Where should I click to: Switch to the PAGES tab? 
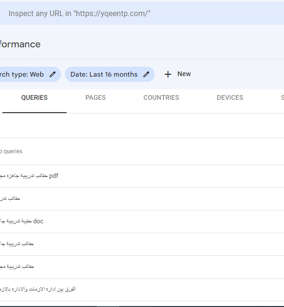pyautogui.click(x=96, y=97)
